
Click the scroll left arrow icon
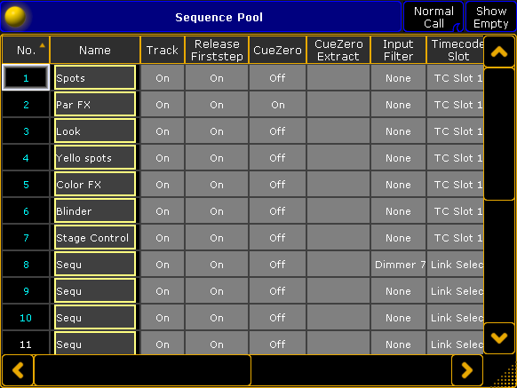pyautogui.click(x=18, y=370)
